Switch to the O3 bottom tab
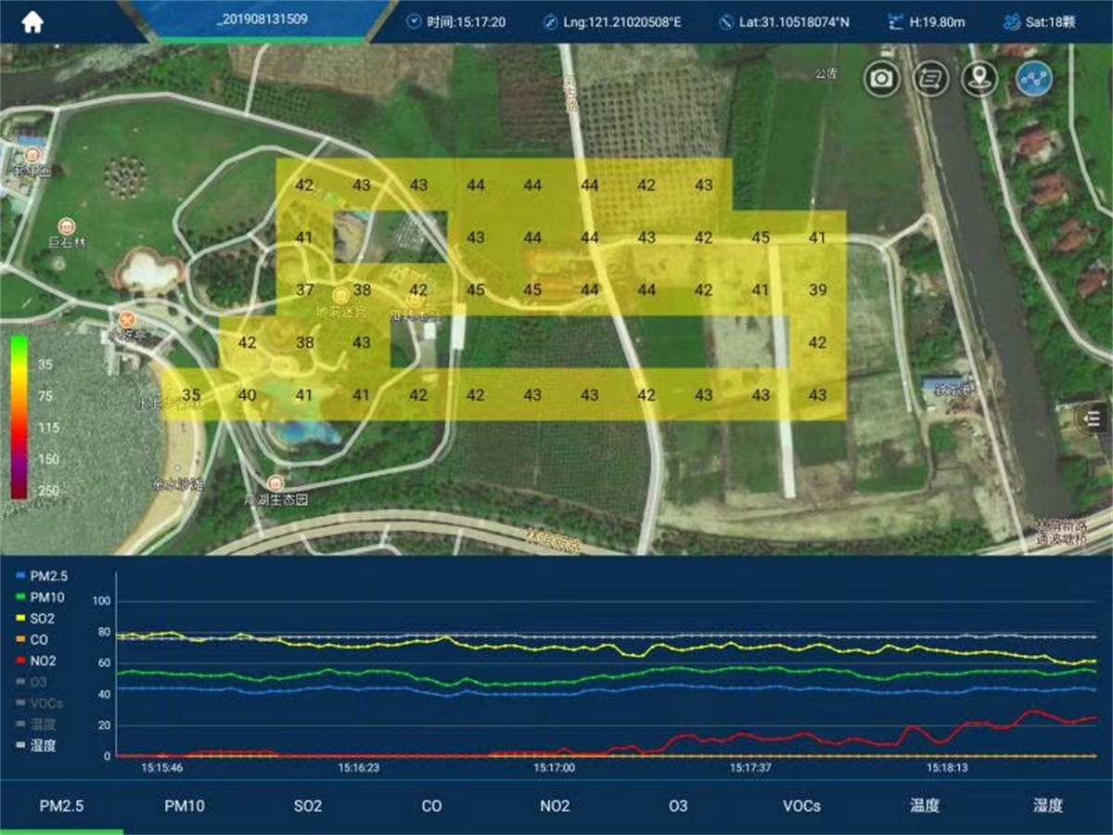 click(x=678, y=806)
